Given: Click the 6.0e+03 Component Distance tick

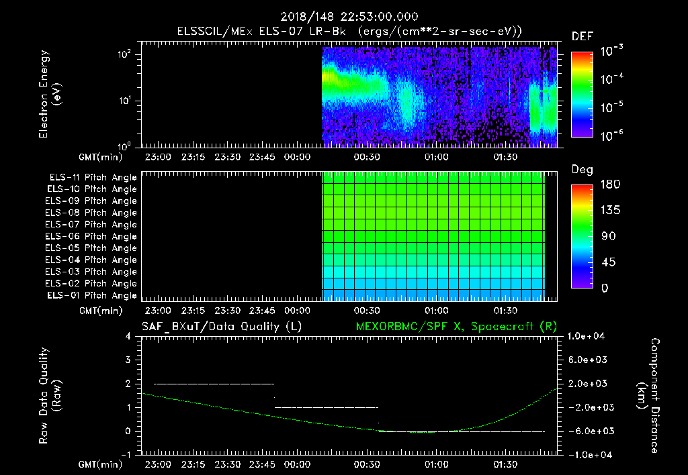Looking at the screenshot, I should click(x=587, y=360).
